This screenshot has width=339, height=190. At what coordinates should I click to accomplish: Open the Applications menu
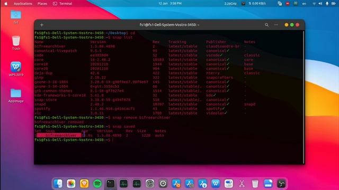[23, 4]
